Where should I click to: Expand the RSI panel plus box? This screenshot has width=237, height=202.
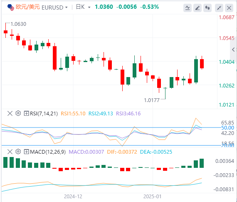pyautogui.click(x=26, y=113)
